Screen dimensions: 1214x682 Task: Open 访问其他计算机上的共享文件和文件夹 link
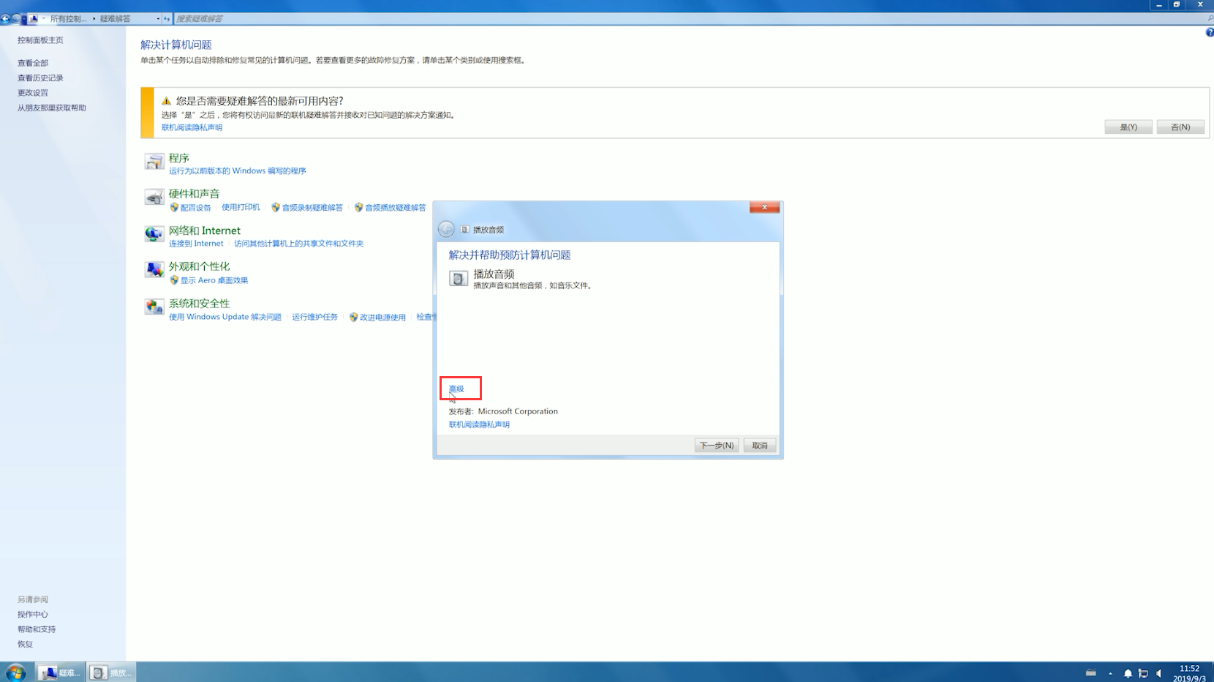point(298,244)
